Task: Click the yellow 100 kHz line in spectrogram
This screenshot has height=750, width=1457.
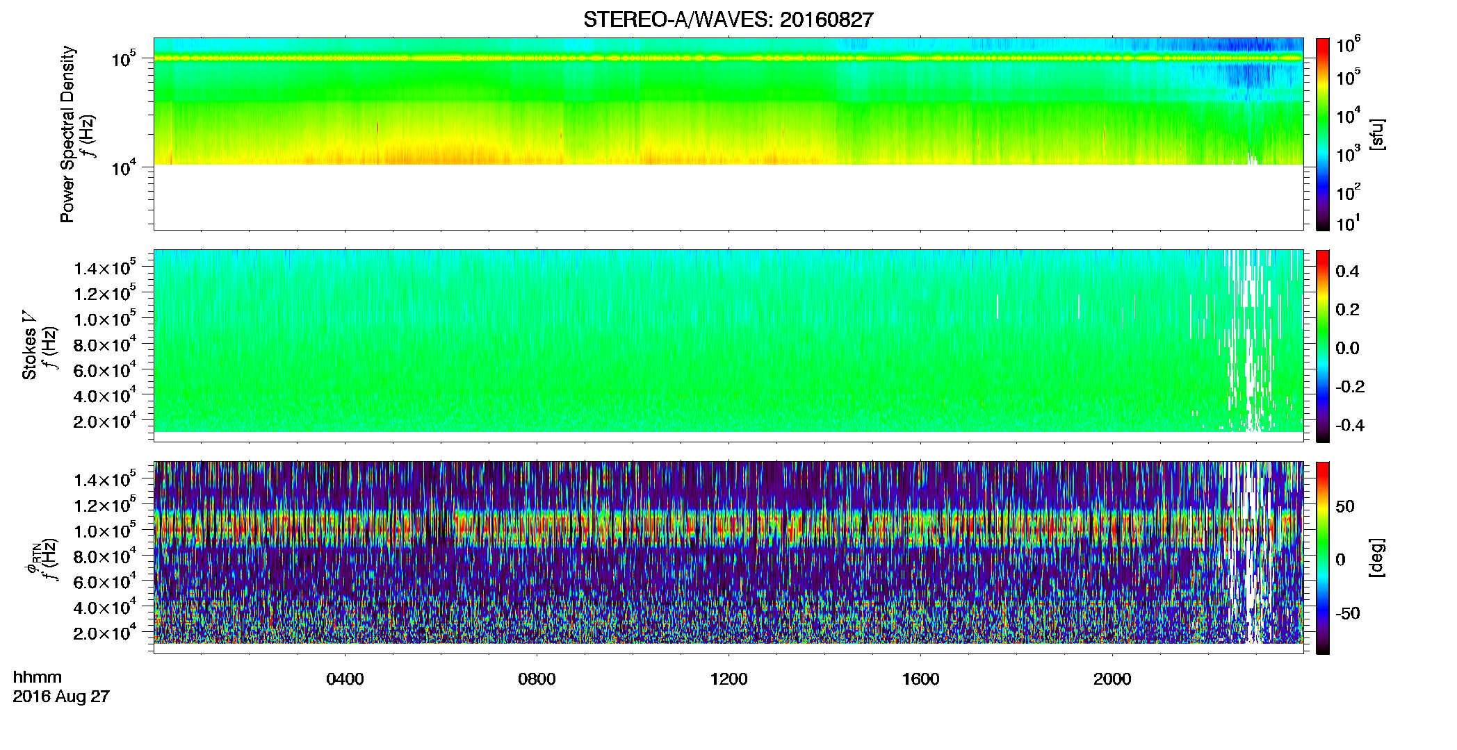Action: [728, 58]
